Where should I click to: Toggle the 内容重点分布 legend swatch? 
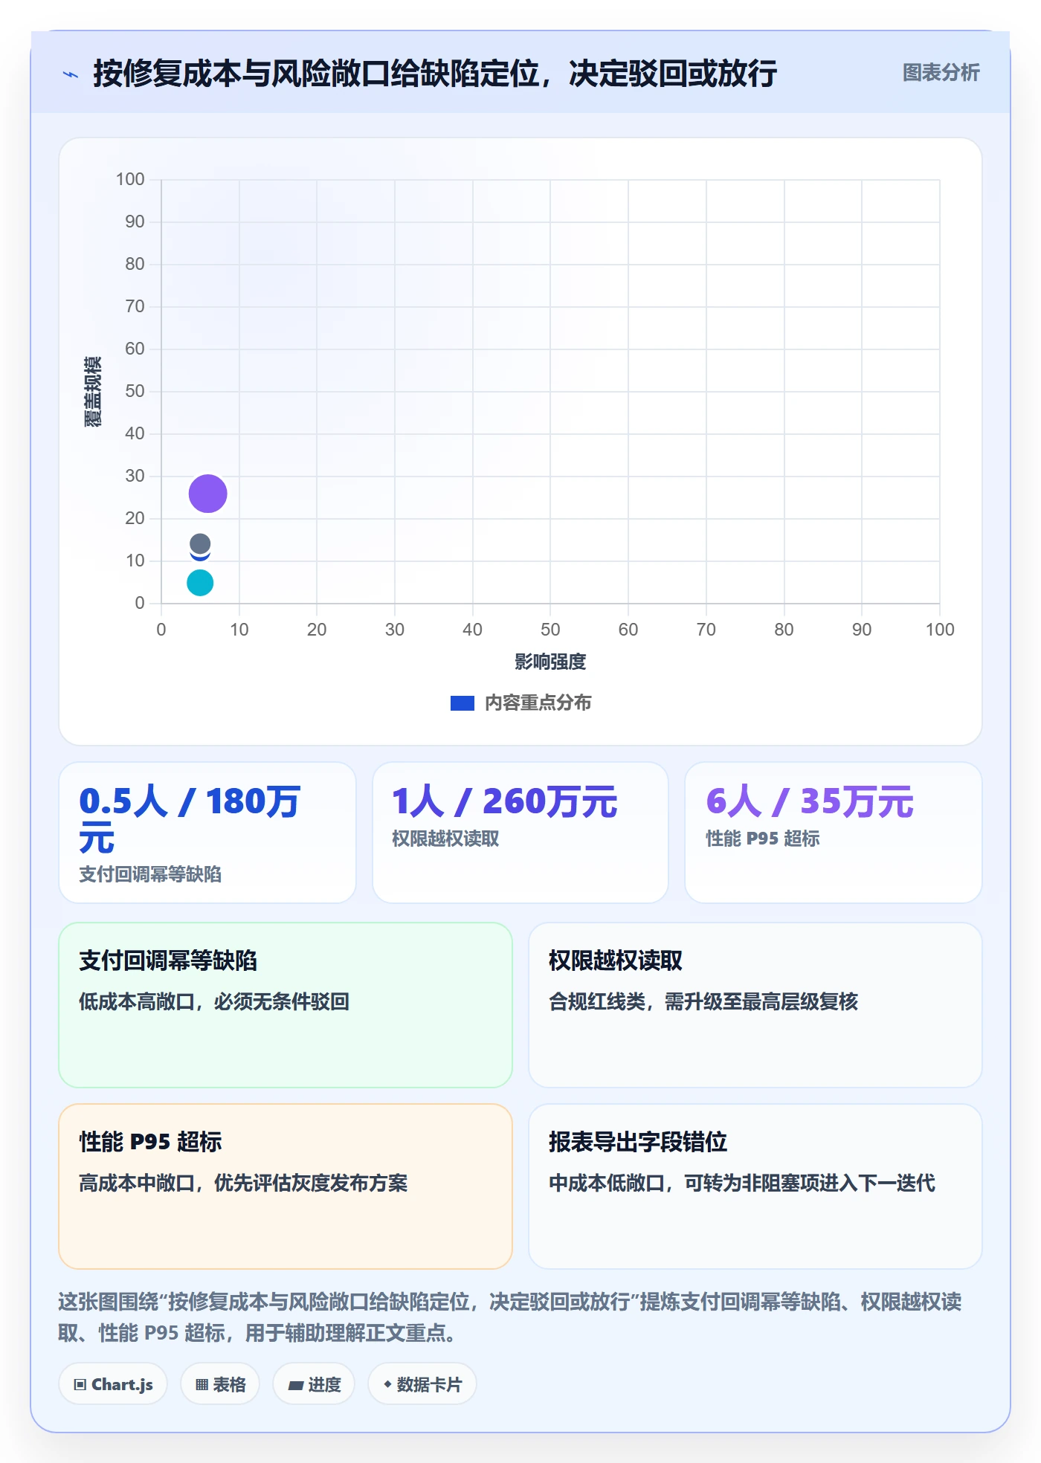462,703
